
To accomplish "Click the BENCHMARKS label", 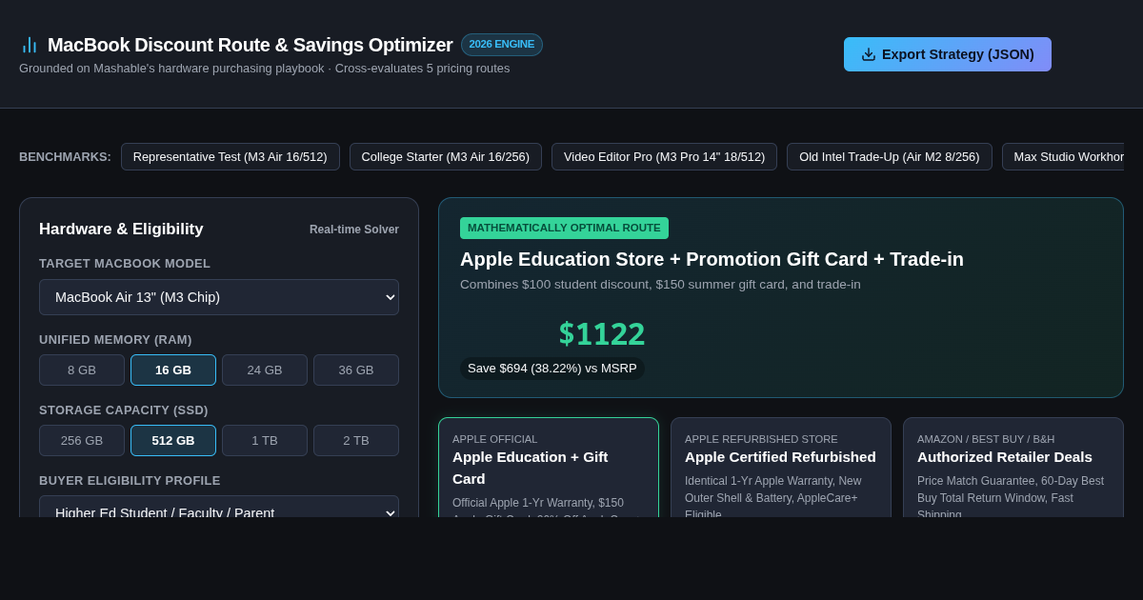I will click(x=65, y=157).
